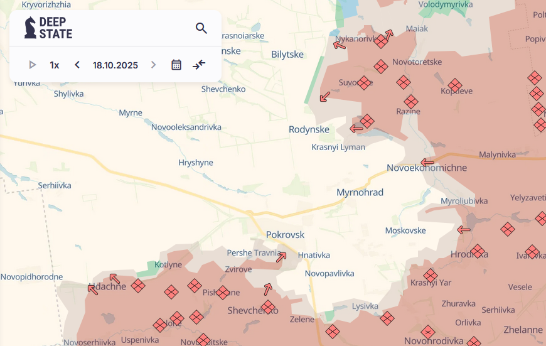
Task: Click the Myrne village label
Action: click(131, 113)
